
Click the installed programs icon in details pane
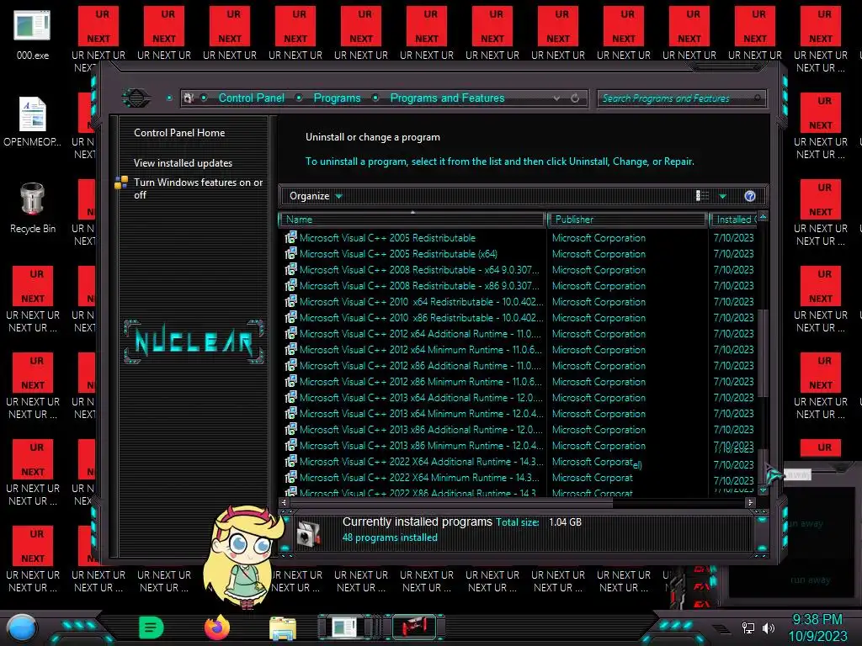click(x=308, y=532)
